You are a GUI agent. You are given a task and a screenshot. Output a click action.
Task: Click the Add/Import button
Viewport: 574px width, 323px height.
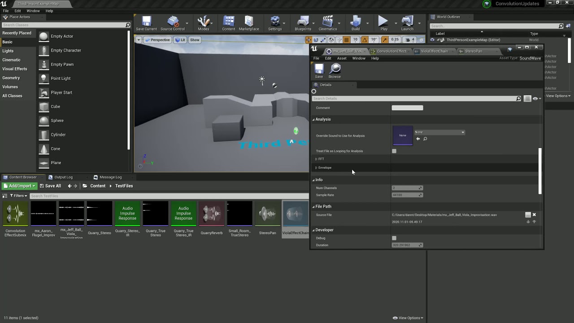[x=19, y=186]
